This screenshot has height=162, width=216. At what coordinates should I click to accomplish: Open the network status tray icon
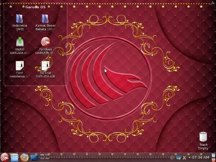(x=178, y=157)
